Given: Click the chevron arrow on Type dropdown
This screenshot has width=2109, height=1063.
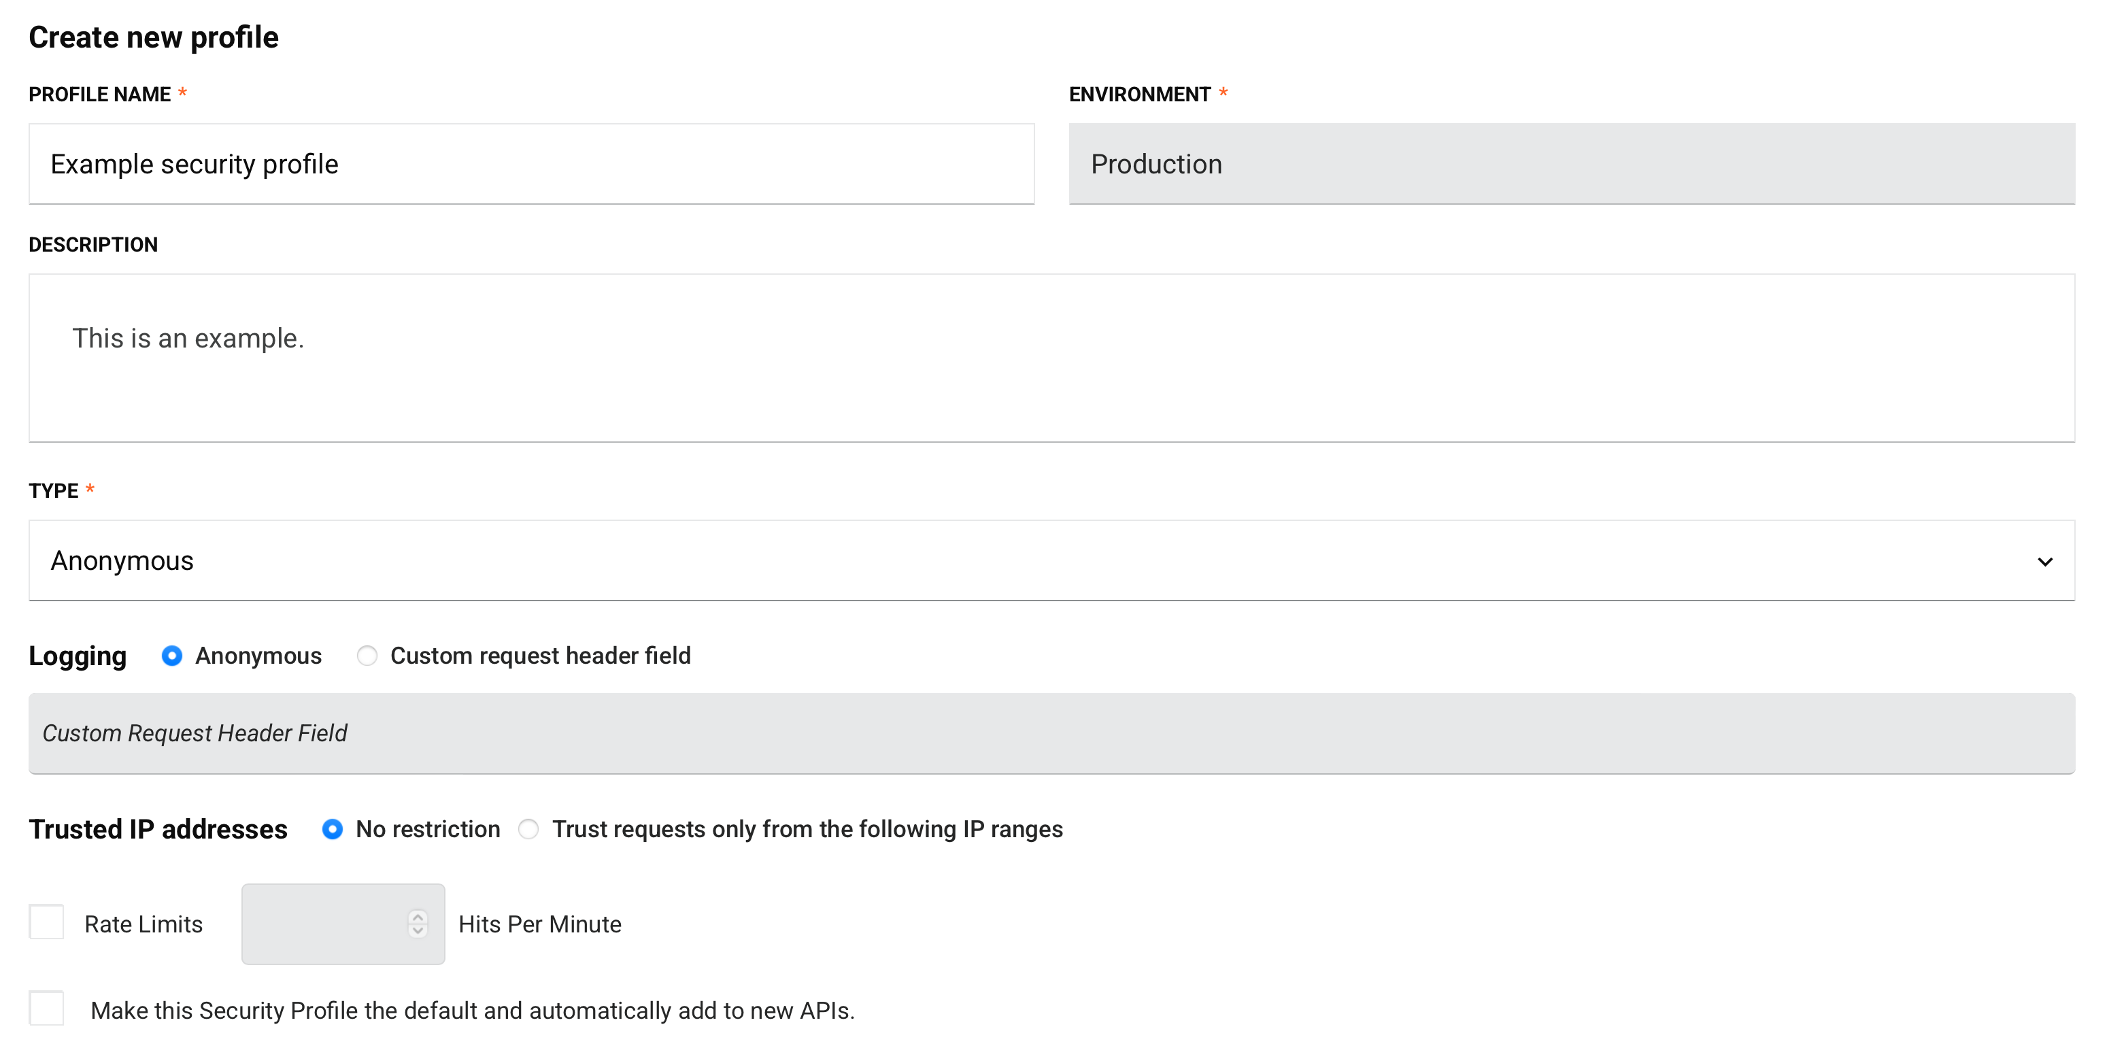Looking at the screenshot, I should pos(2044,562).
